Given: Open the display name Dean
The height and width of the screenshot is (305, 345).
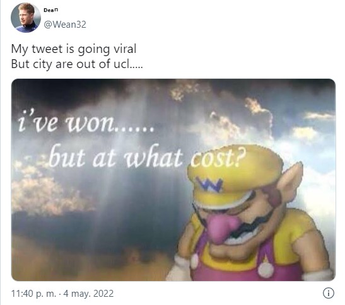Looking at the screenshot, I should point(51,10).
